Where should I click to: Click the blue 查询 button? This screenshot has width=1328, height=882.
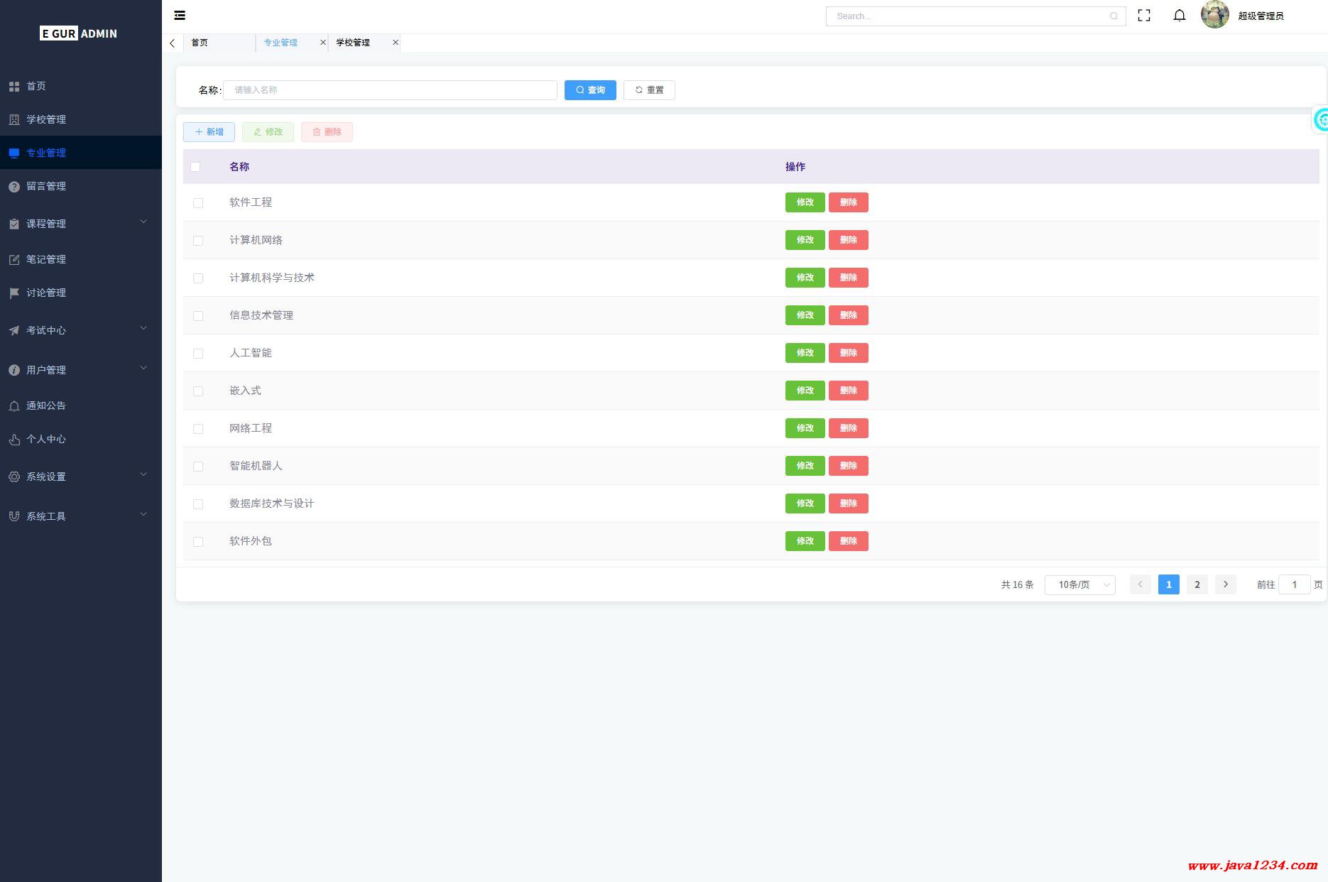(589, 90)
